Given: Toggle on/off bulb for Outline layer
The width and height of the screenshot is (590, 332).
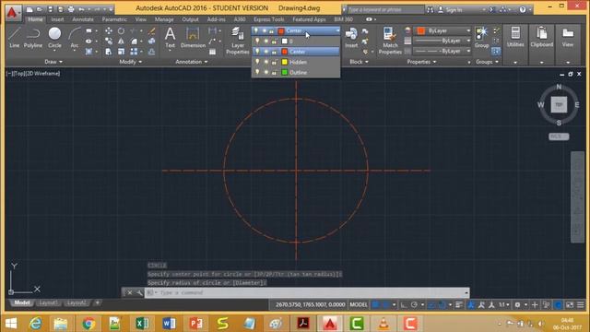Looking at the screenshot, I should click(257, 72).
